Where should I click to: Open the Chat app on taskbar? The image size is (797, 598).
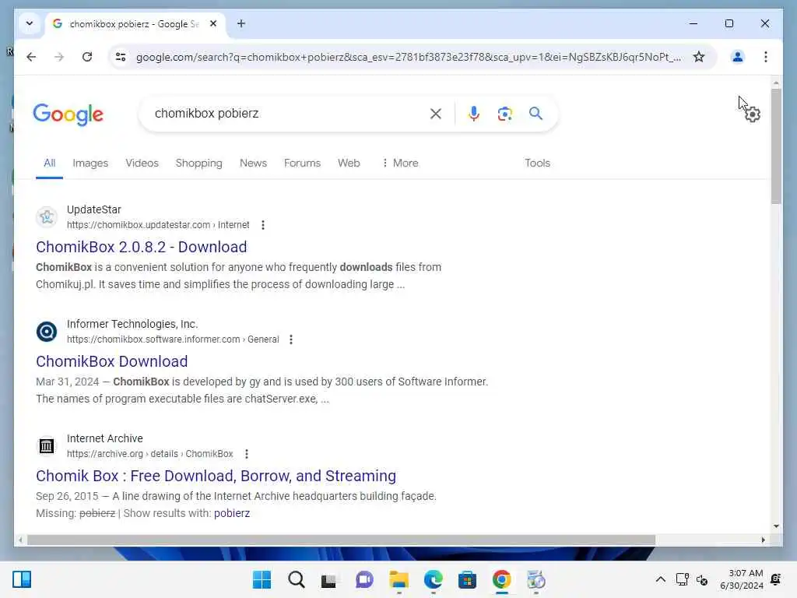point(364,579)
